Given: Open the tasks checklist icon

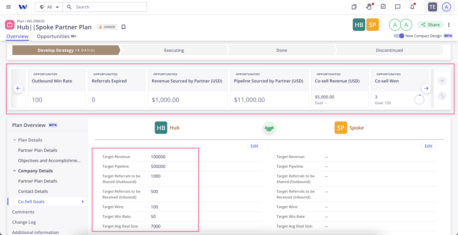Looking at the screenshot, I should click(383, 6).
